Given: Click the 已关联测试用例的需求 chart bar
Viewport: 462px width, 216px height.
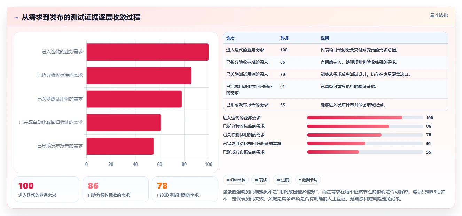Looking at the screenshot, I should click(134, 99).
